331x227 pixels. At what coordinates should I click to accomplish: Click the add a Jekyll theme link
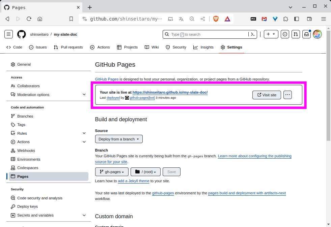pyautogui.click(x=133, y=181)
